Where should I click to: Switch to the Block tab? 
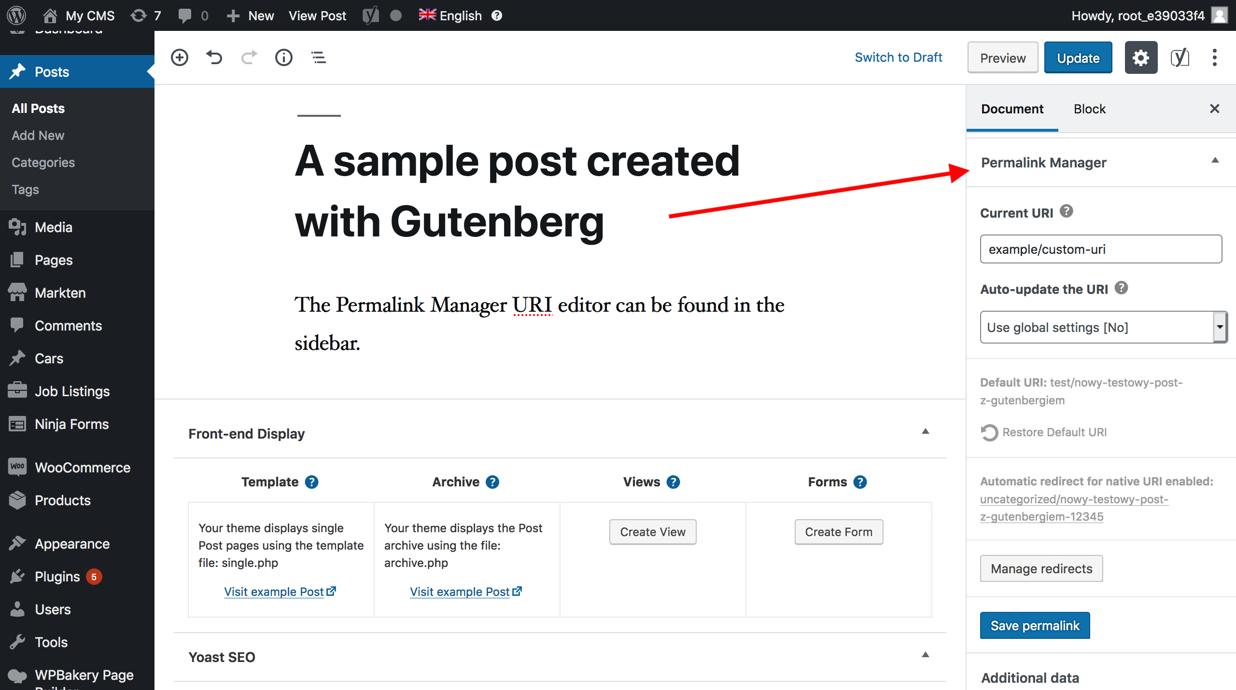(1089, 109)
